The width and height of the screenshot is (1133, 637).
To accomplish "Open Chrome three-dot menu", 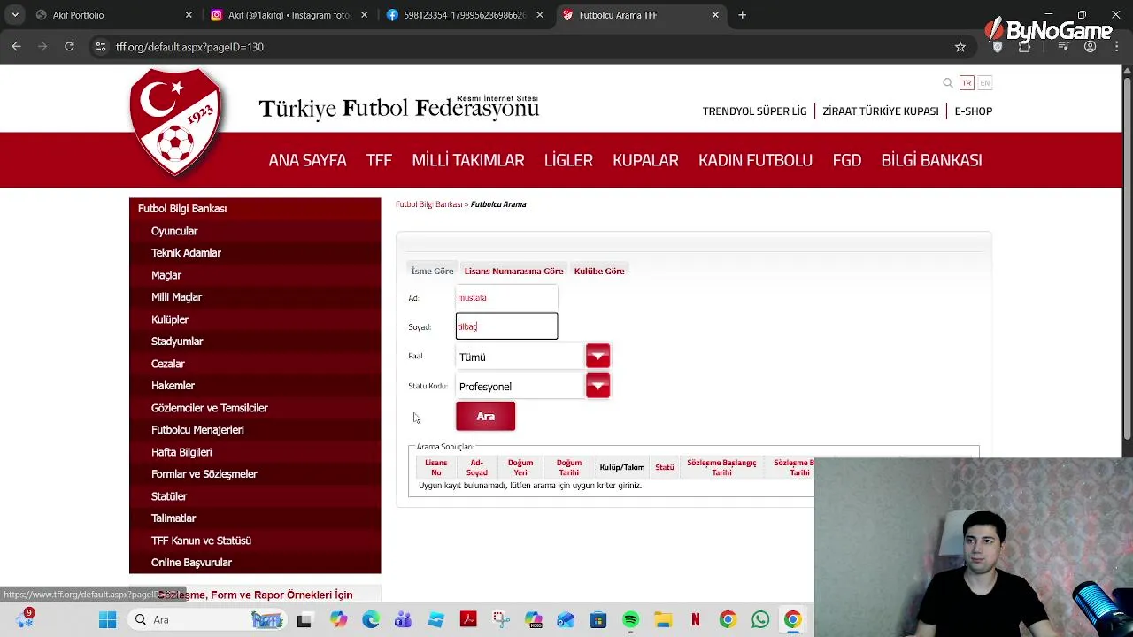I will pyautogui.click(x=1115, y=47).
